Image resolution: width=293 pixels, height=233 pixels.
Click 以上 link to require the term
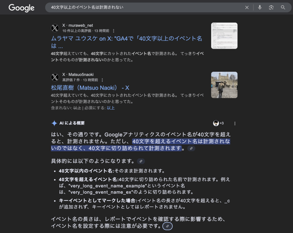(x=111, y=108)
